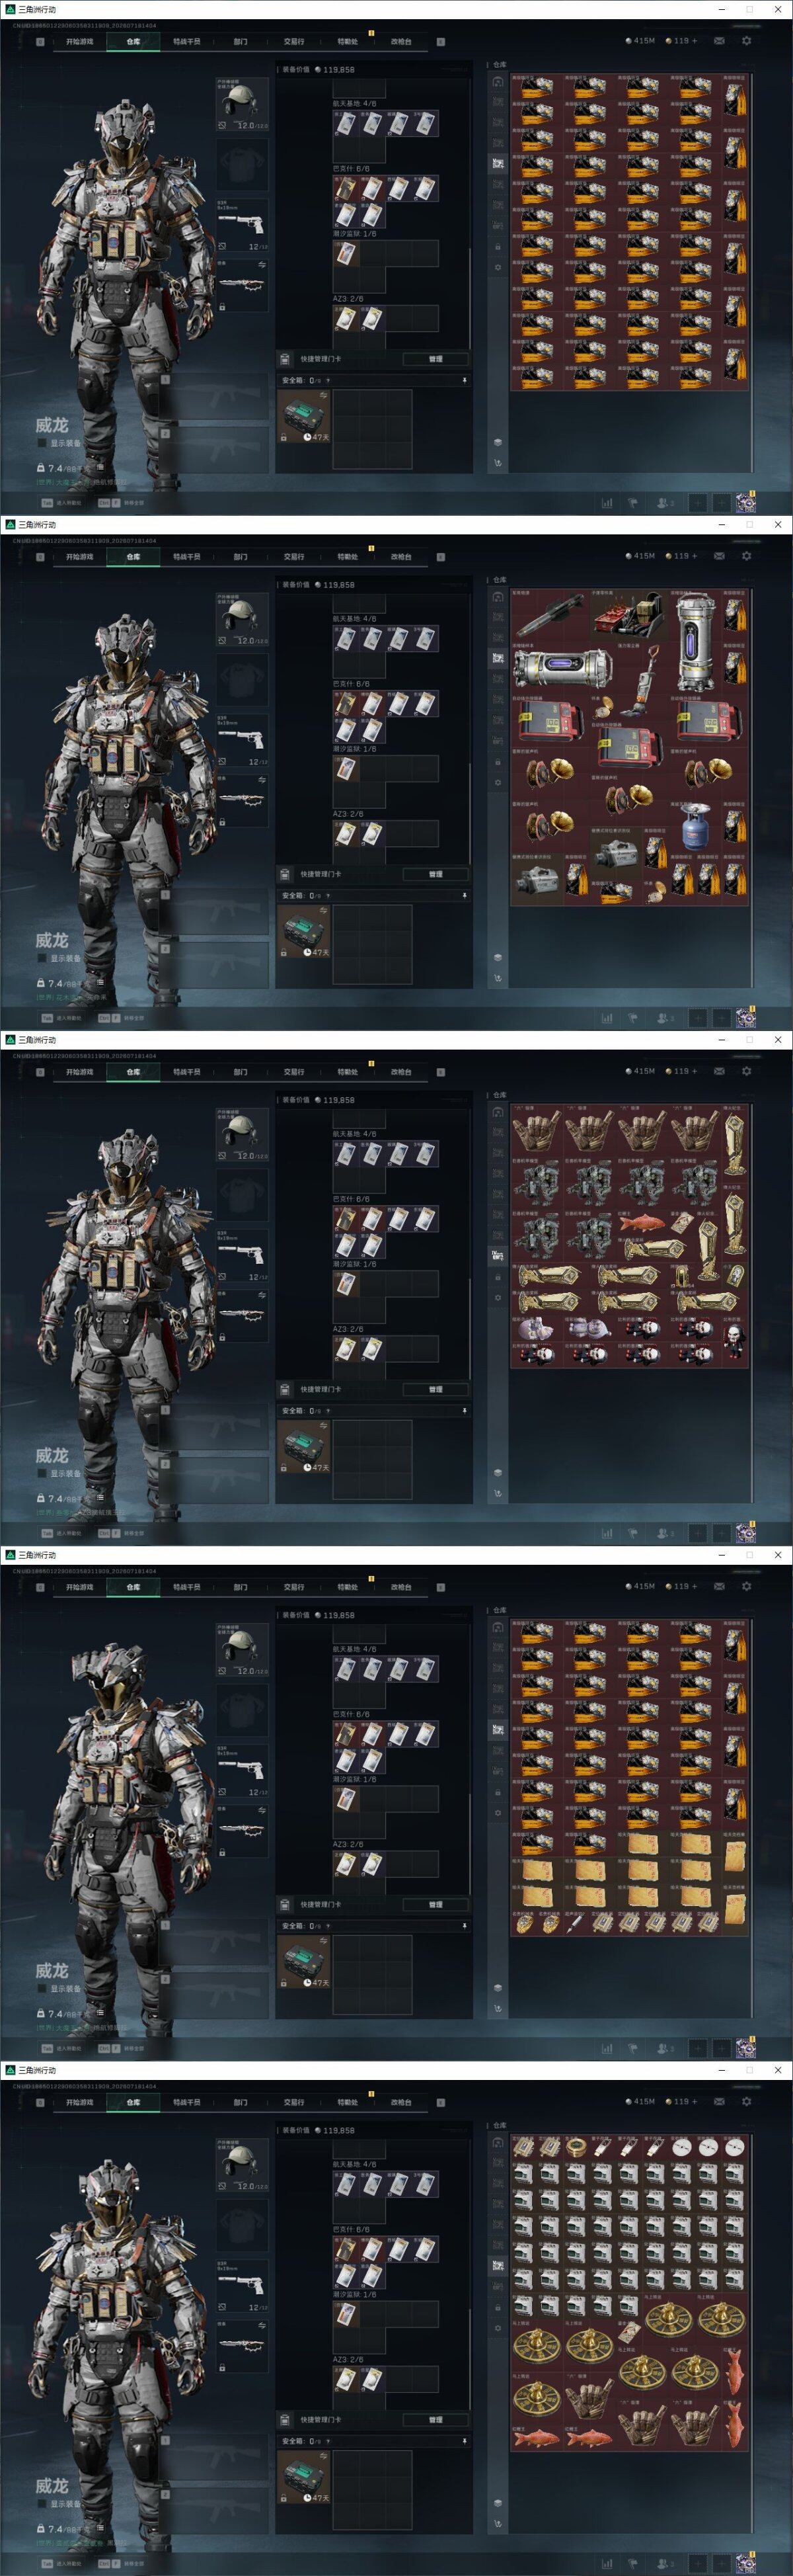Open settings gear in coffee-bean-only stash window

pyautogui.click(x=746, y=41)
